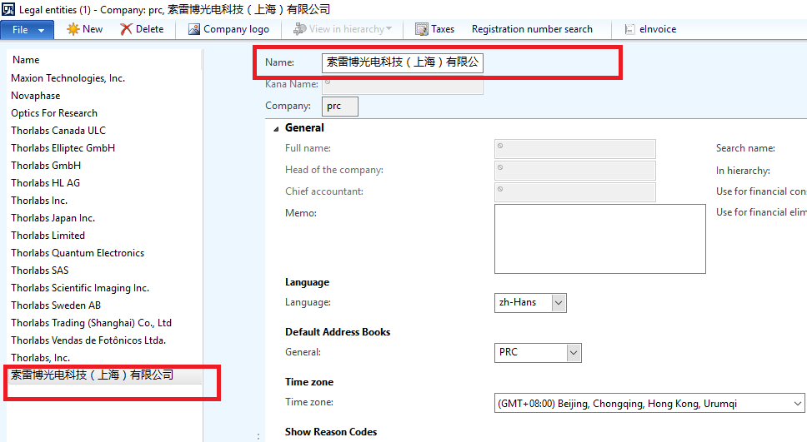
Task: Click the View in hierarchy icon
Action: pos(299,29)
